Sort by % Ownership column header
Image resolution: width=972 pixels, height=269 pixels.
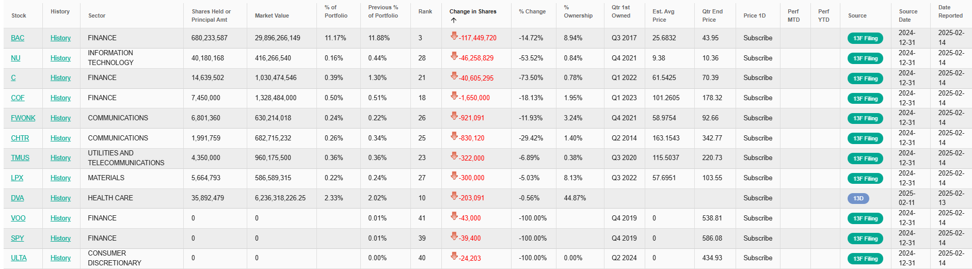tap(578, 11)
